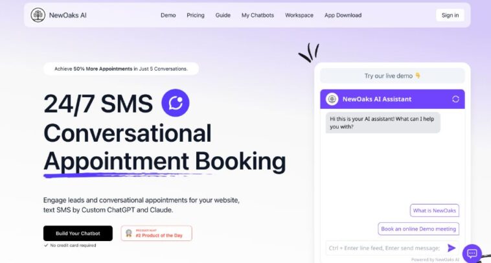Focus the chat message input field
Image resolution: width=491 pixels, height=263 pixels.
point(383,248)
